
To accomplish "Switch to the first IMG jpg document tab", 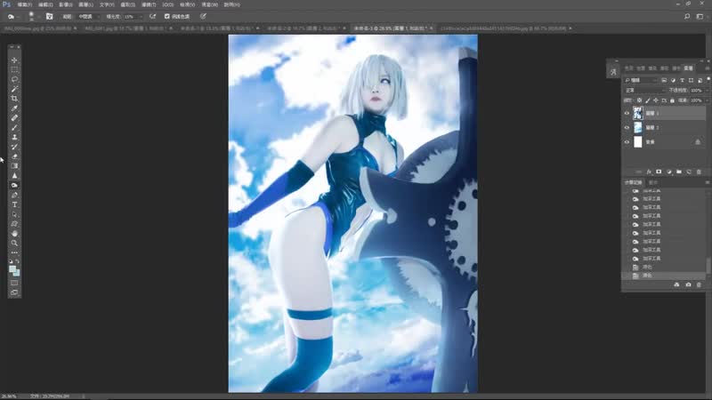I will (37, 28).
